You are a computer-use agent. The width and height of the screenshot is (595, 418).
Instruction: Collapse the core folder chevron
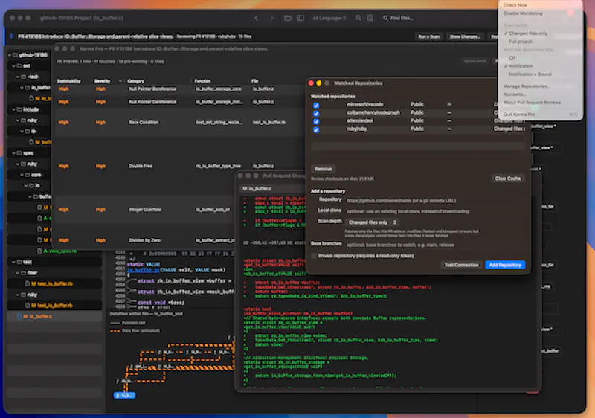point(22,175)
